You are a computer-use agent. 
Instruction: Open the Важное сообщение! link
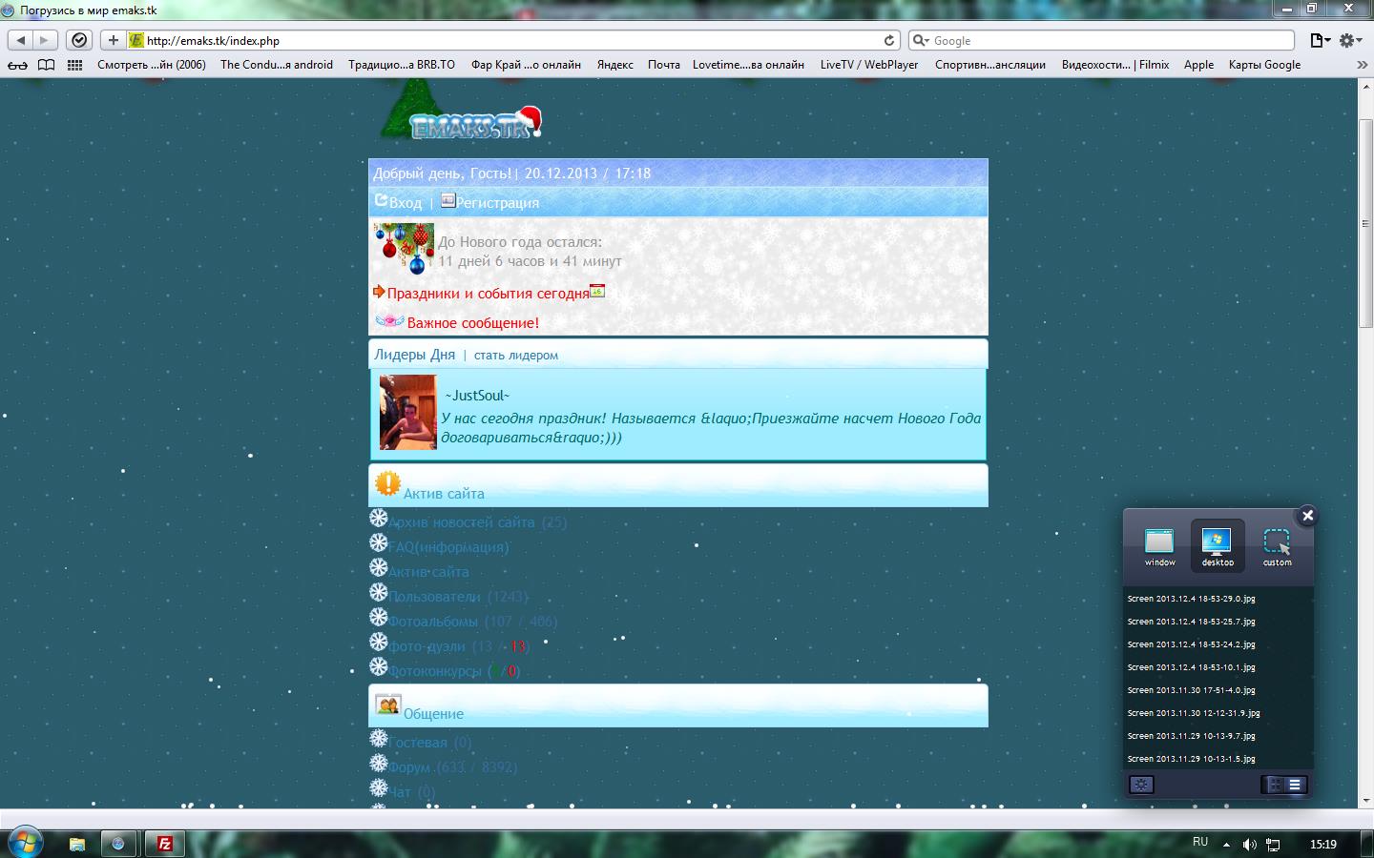473,323
